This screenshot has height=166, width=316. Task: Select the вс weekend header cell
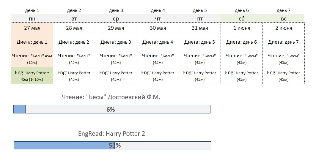(x=284, y=18)
